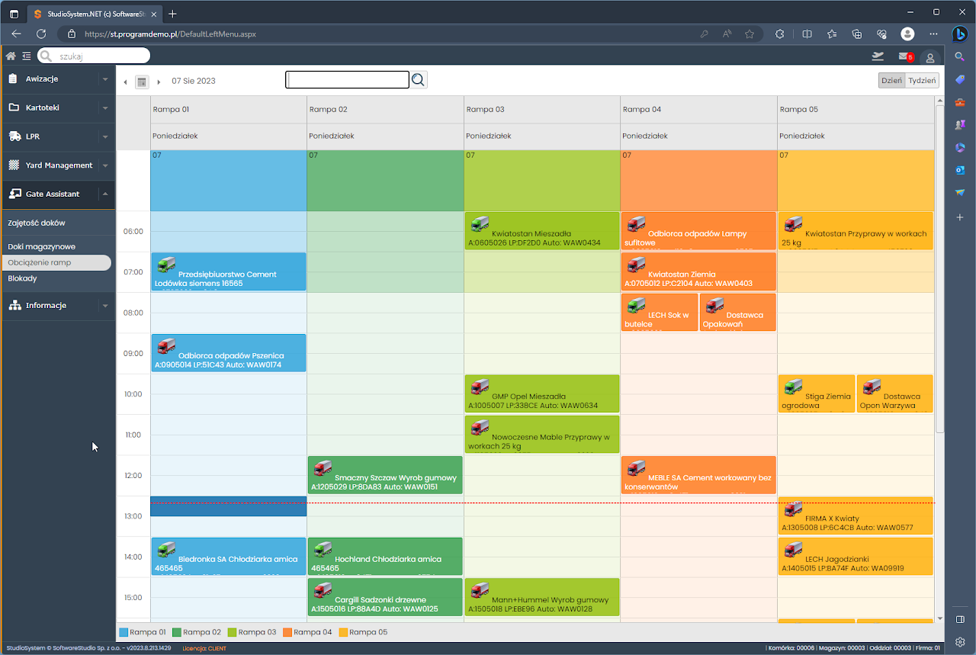Select the Dzień view toggle
This screenshot has width=976, height=655.
pyautogui.click(x=891, y=80)
